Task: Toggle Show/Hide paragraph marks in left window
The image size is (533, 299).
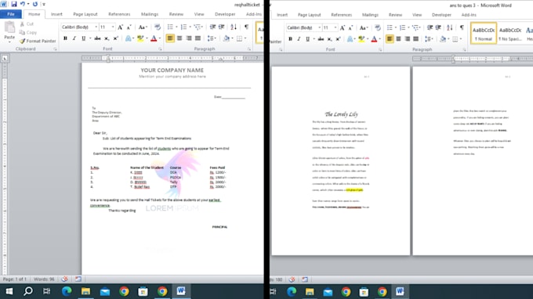Action: (x=246, y=27)
